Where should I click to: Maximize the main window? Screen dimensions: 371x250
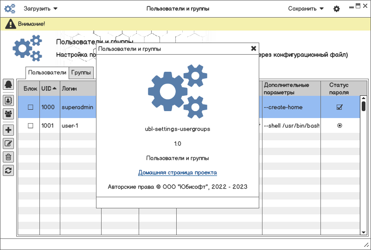[358, 6]
